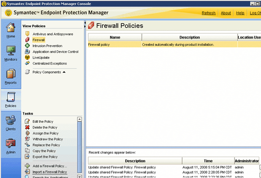The width and height of the screenshot is (261, 178).
Task: Choose Intrusion Prevention policy type
Action: [47, 46]
